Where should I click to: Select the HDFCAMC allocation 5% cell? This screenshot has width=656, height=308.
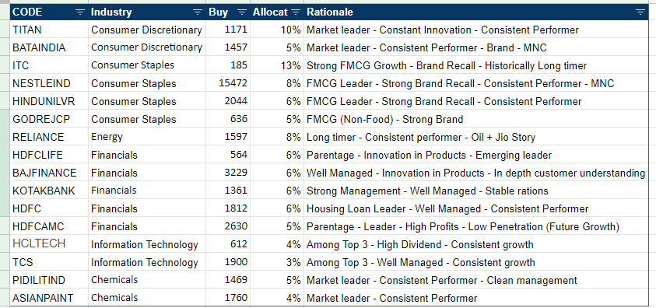277,226
